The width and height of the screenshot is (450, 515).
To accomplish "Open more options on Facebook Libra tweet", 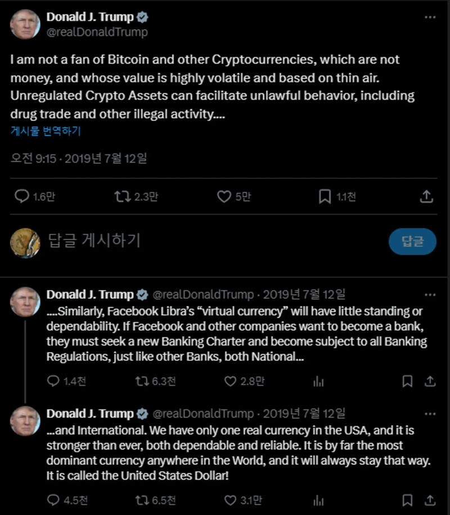I will click(x=430, y=295).
